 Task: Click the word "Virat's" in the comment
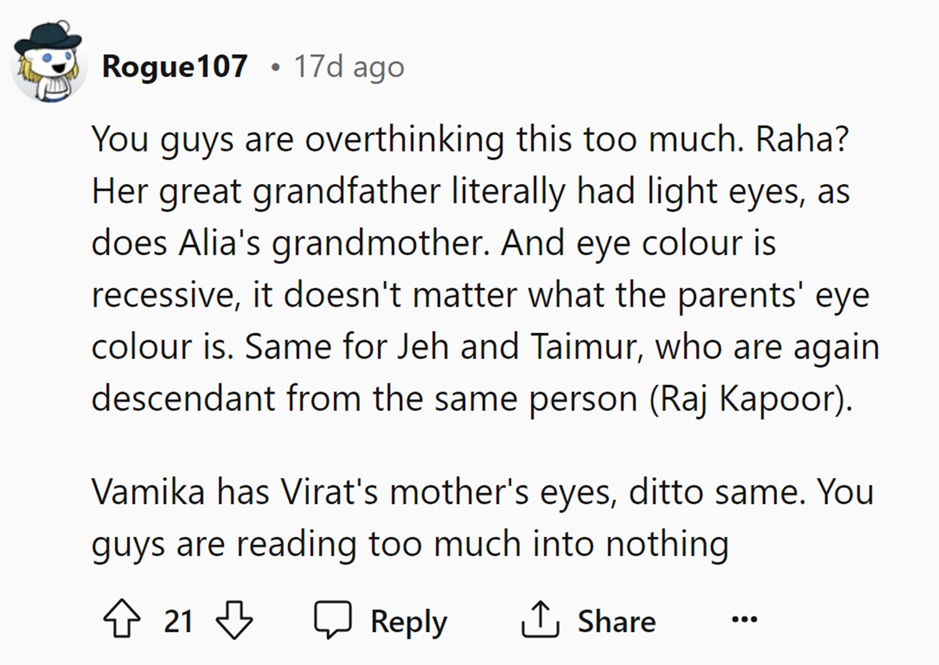[329, 492]
